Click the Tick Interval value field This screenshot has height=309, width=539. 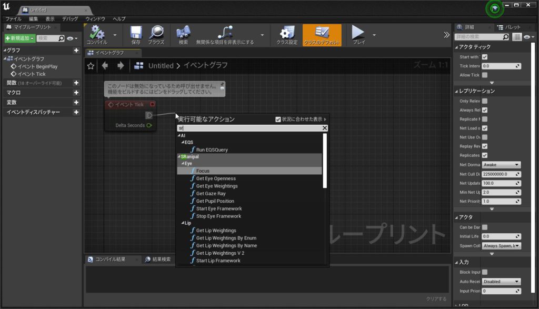coord(501,66)
